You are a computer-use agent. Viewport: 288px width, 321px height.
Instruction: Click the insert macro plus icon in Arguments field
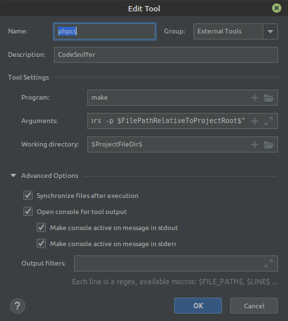[255, 121]
